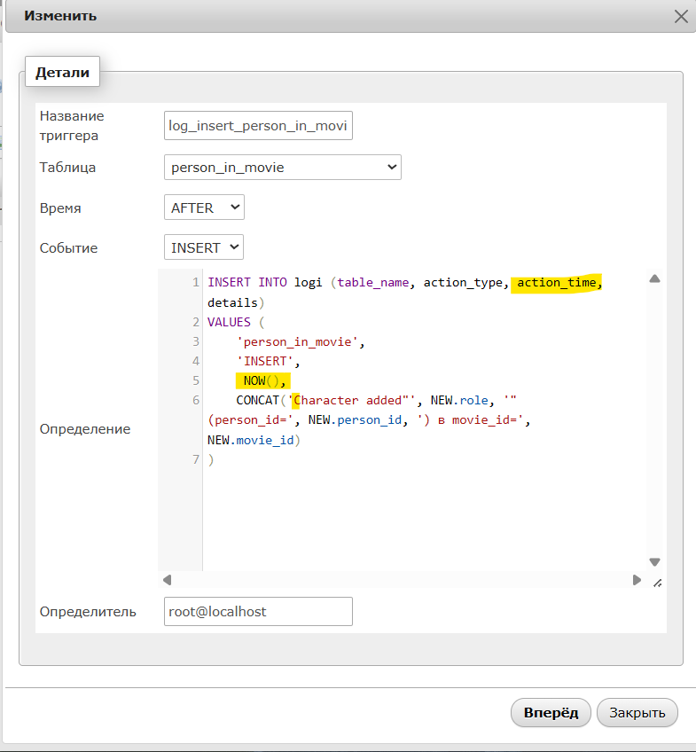Click the editor scroll down arrow

(x=655, y=561)
